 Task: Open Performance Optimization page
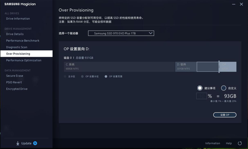(x=24, y=60)
